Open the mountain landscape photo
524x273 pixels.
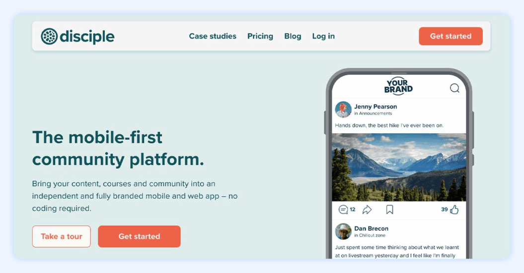point(399,167)
